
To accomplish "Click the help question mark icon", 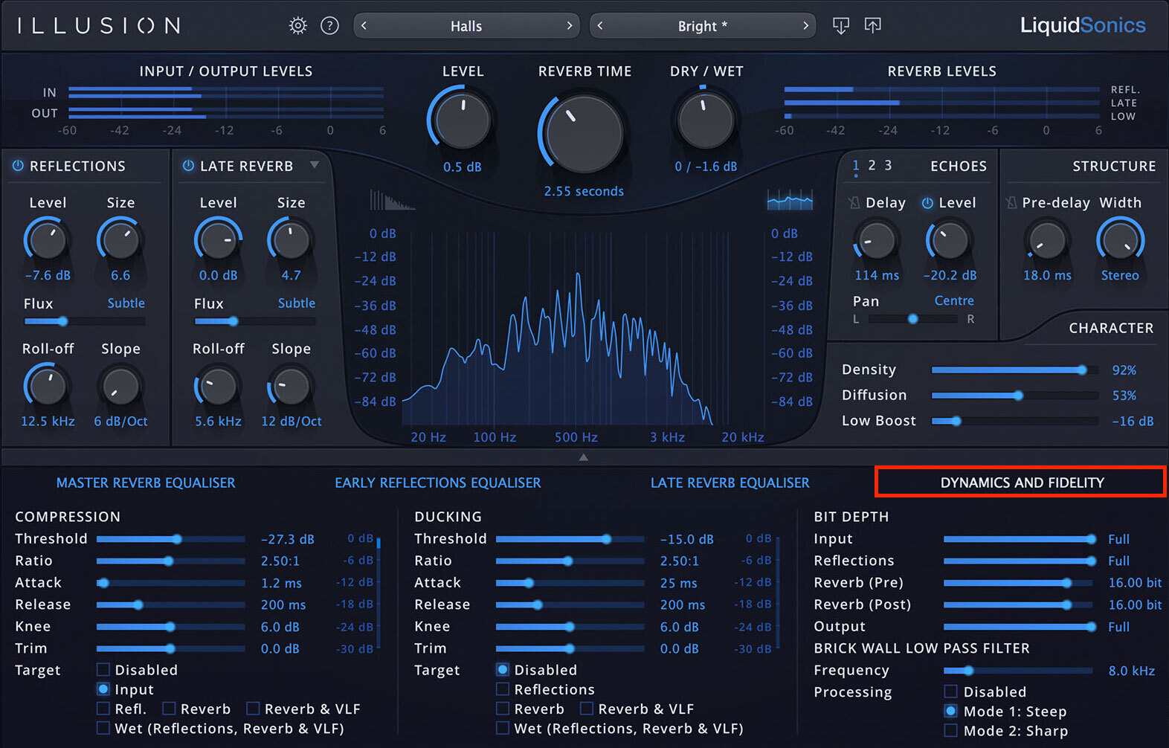I will (x=329, y=26).
